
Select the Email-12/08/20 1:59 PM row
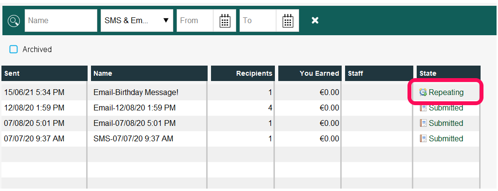coord(241,108)
